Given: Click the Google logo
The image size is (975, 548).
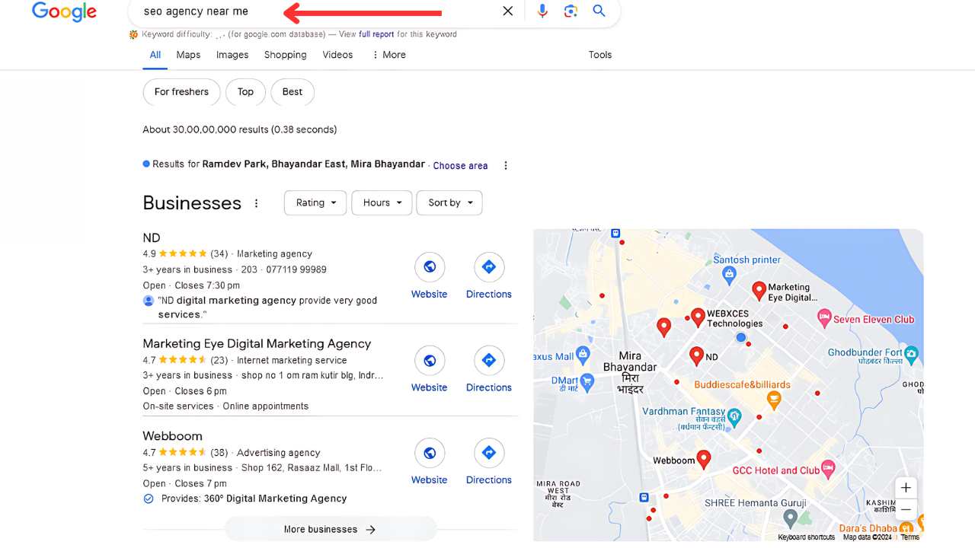Looking at the screenshot, I should (x=65, y=11).
